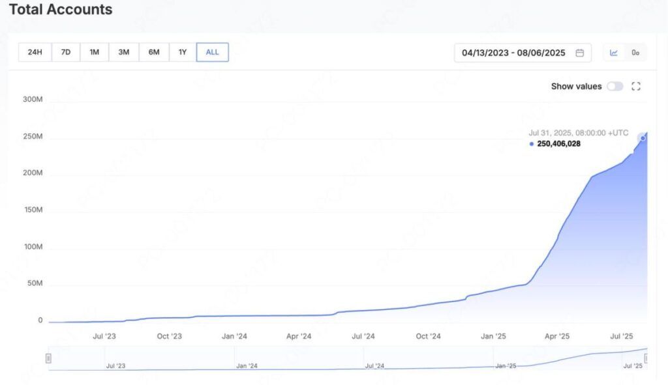Select the ALL time range

click(213, 52)
